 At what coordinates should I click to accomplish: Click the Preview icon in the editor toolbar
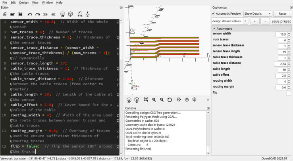pyautogui.click(x=63, y=14)
